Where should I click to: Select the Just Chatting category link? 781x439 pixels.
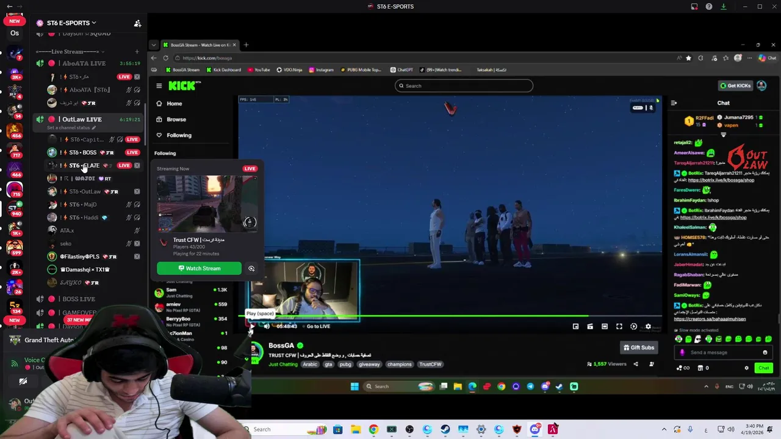tap(283, 365)
